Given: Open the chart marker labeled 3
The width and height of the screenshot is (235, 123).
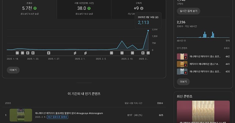Looking at the screenshot, I should 22,53.
